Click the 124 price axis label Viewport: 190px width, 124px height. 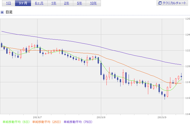187,35
